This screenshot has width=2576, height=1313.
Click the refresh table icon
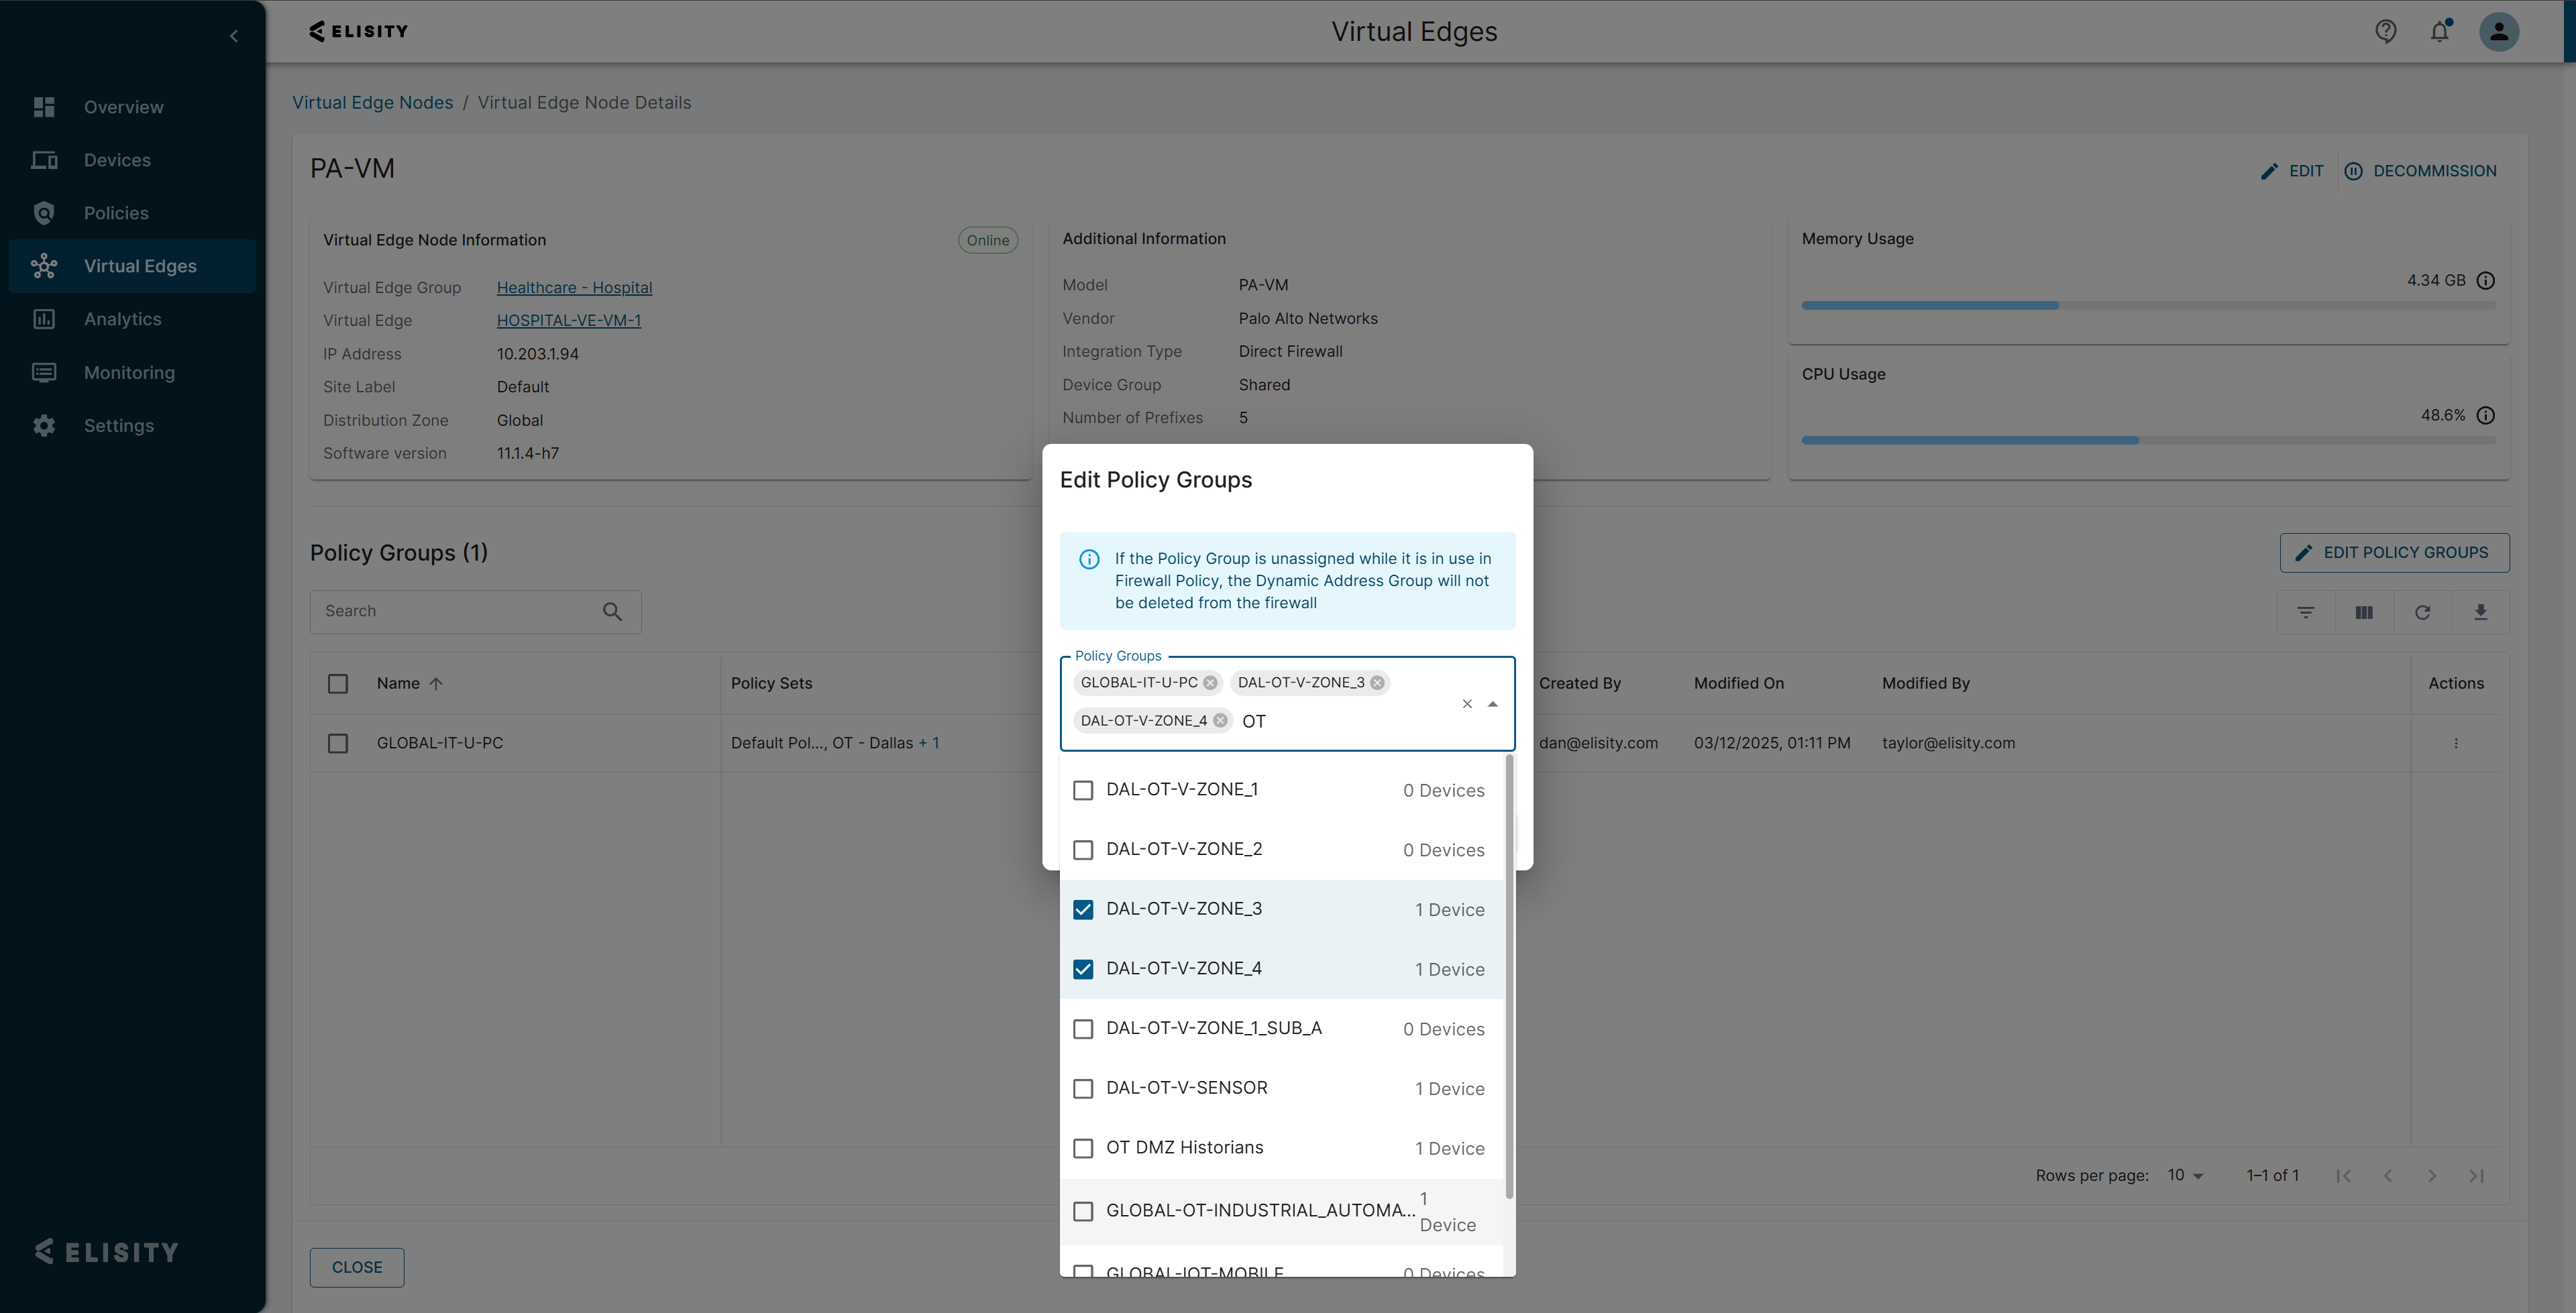[x=2422, y=613]
